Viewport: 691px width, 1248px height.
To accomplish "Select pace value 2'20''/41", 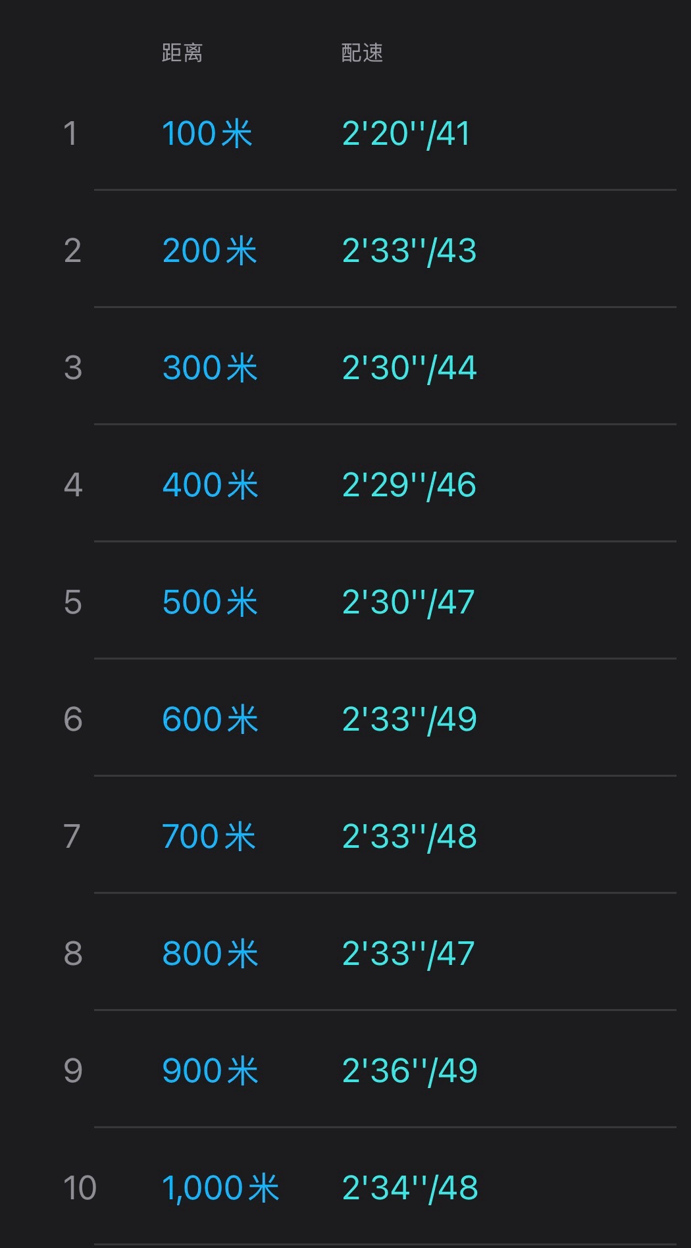I will (x=406, y=134).
